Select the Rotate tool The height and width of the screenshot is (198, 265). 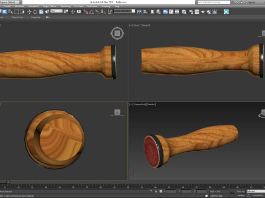coord(35,12)
